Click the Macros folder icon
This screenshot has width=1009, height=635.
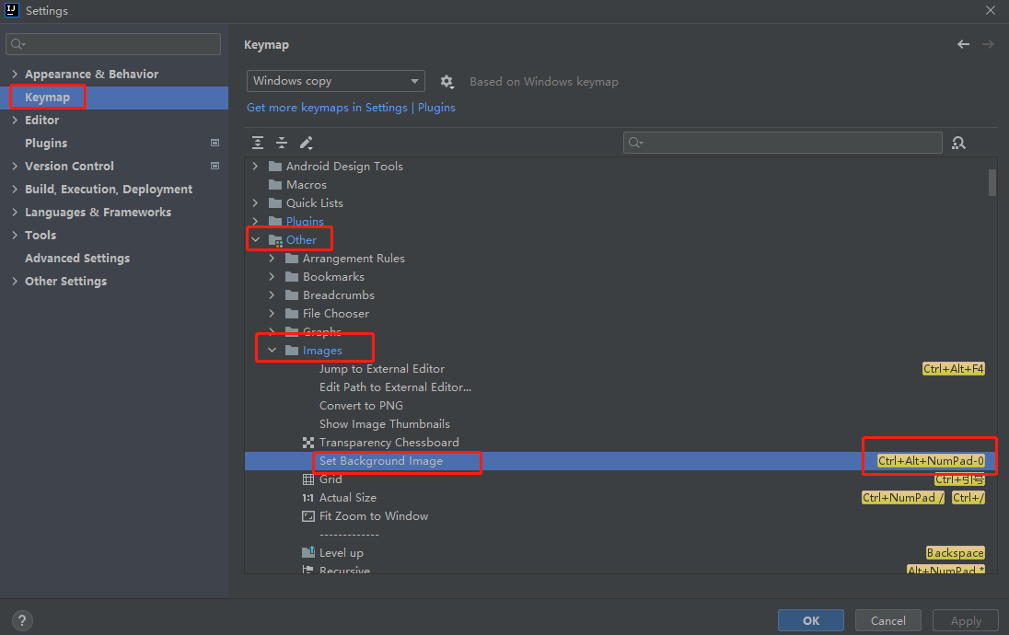275,185
